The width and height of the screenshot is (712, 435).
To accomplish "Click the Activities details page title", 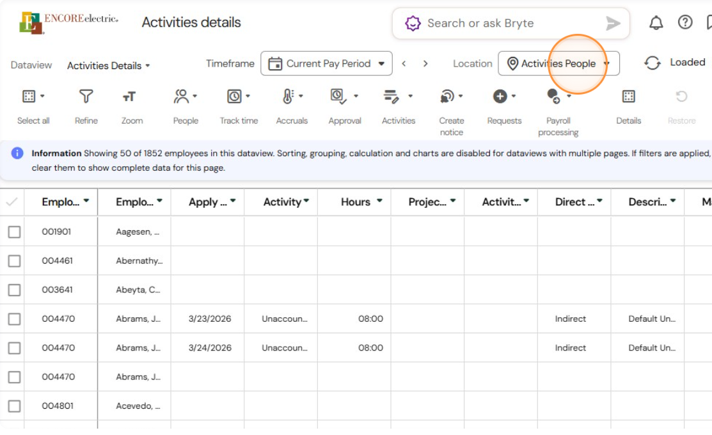I will coord(191,22).
